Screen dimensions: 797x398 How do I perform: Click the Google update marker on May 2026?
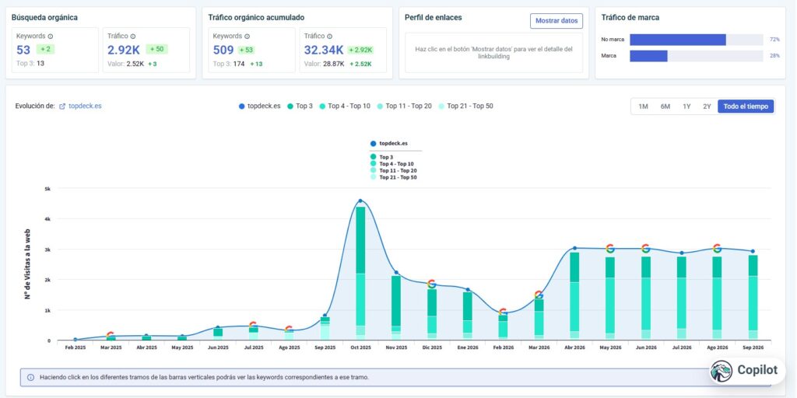click(x=610, y=249)
